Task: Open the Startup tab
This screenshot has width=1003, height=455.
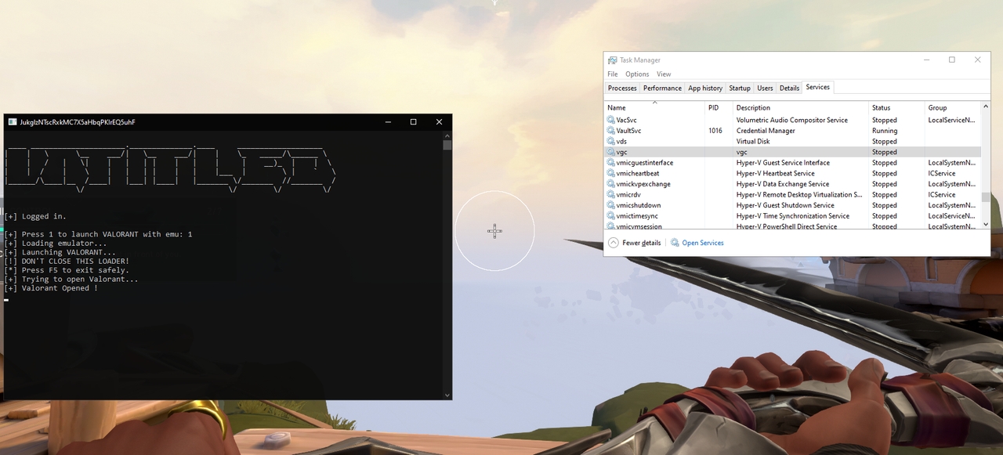Action: tap(739, 88)
